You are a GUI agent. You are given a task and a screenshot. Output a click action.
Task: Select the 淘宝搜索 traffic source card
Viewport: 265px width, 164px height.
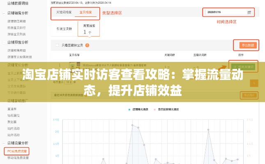pos(89,28)
